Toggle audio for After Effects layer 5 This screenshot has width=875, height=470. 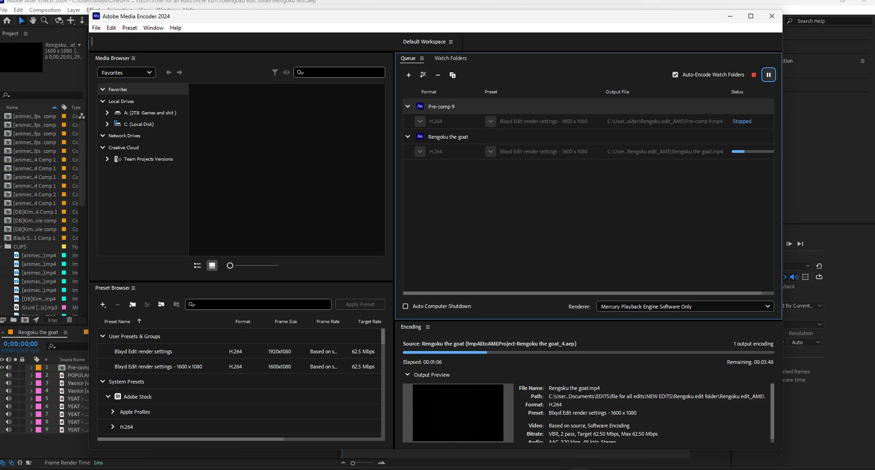pyautogui.click(x=8, y=399)
